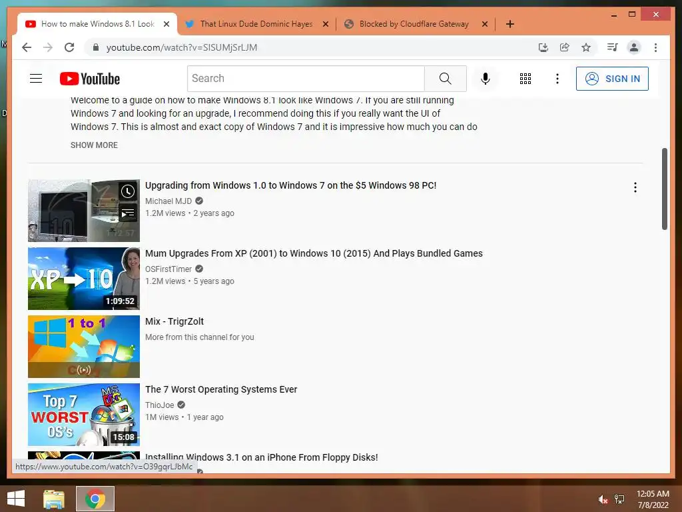This screenshot has height=512, width=682.
Task: Go back to the previous page
Action: [27, 47]
